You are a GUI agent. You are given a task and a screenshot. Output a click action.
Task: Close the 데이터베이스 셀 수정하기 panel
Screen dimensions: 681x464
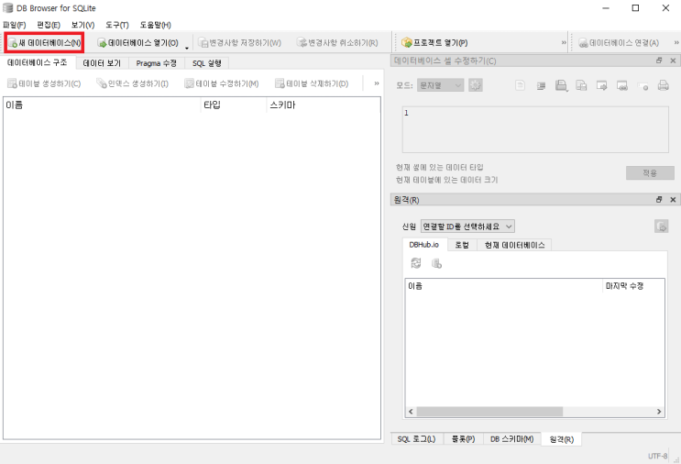[x=673, y=61]
